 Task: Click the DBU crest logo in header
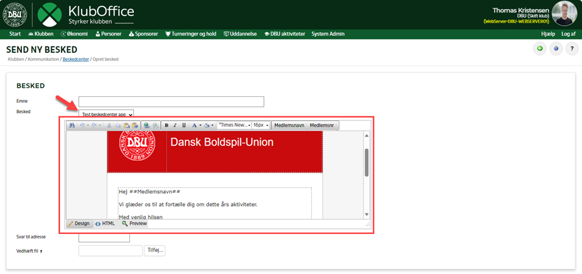(15, 14)
